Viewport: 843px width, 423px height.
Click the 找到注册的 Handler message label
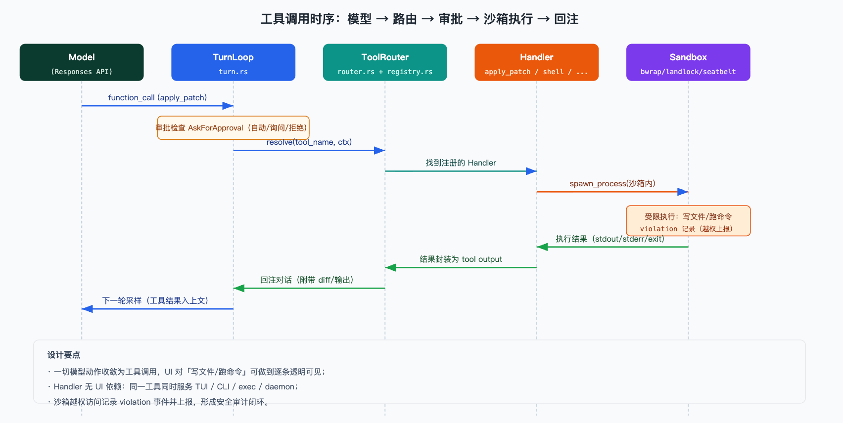click(x=461, y=163)
